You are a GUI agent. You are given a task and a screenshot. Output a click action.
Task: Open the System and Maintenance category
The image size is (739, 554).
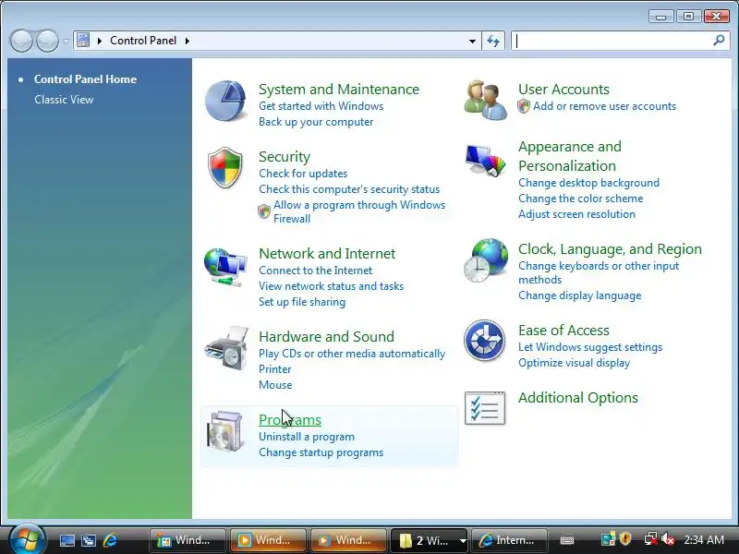(x=339, y=89)
